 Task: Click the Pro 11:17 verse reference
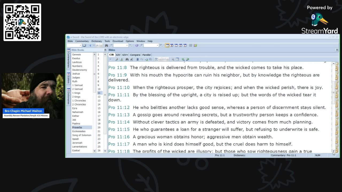coord(119,144)
